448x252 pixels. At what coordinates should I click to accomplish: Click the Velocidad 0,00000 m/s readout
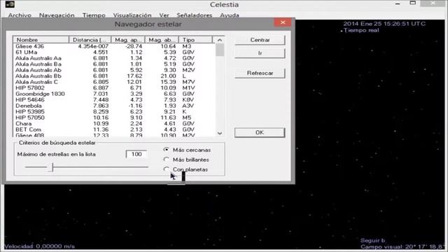click(x=39, y=246)
